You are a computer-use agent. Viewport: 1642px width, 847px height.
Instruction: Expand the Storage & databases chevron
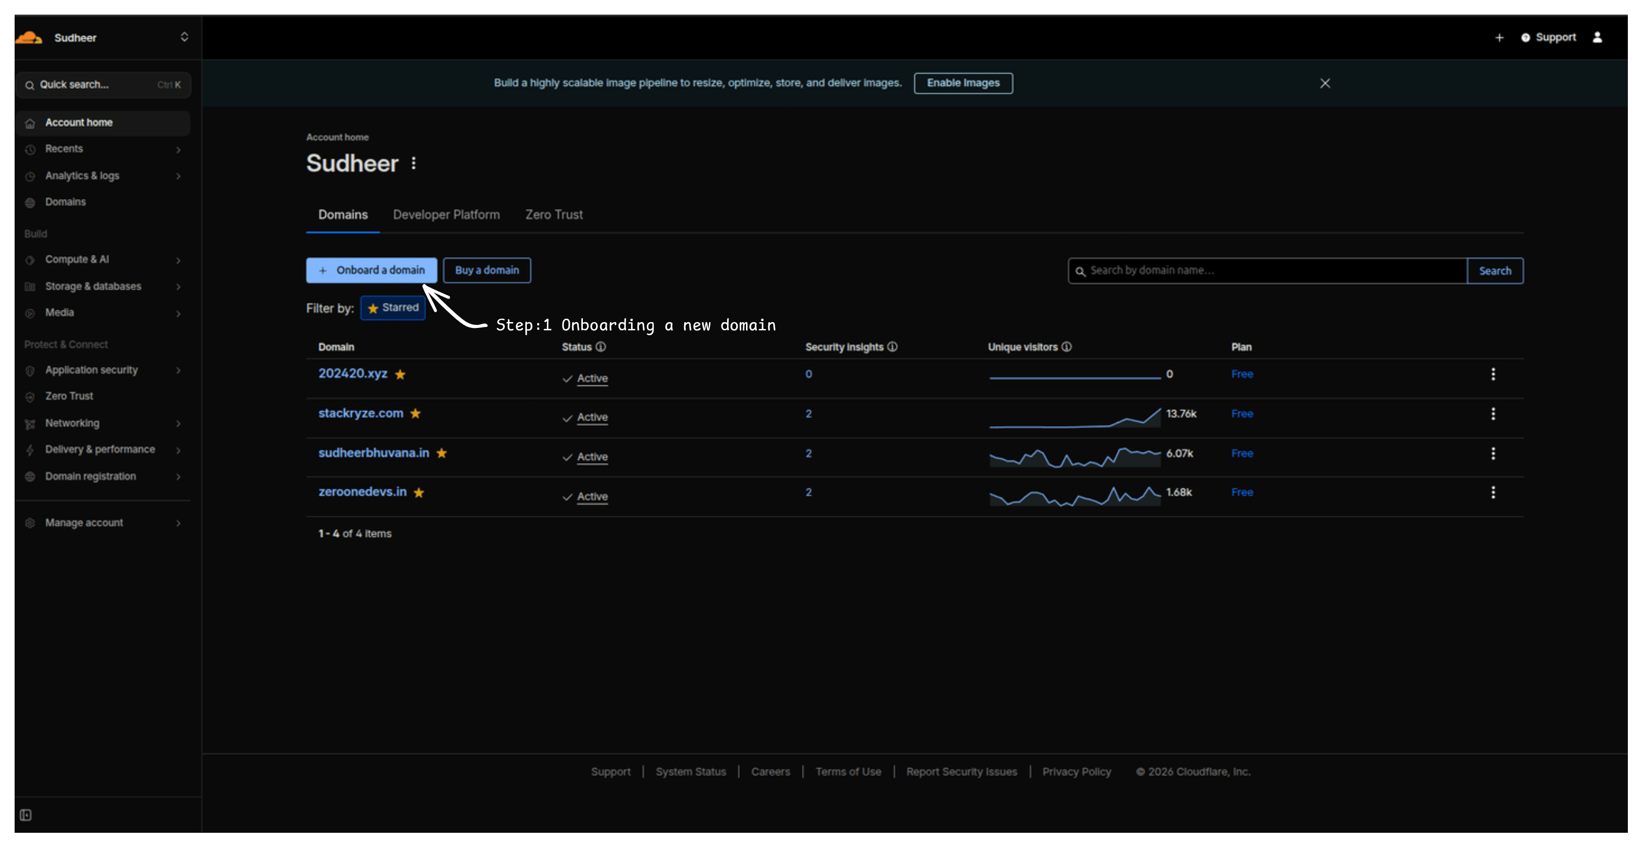(x=179, y=287)
